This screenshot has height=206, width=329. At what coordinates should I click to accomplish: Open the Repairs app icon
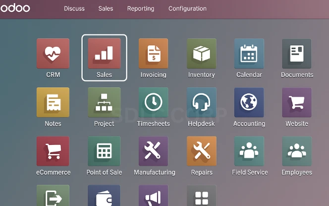click(x=202, y=151)
